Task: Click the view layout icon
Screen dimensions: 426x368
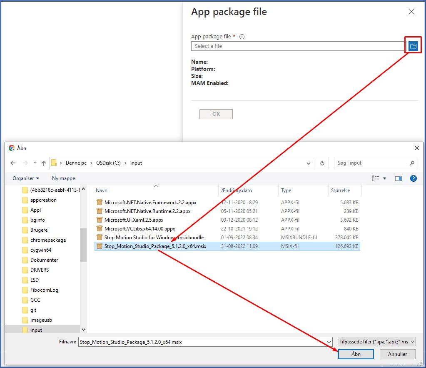Action: click(x=376, y=178)
